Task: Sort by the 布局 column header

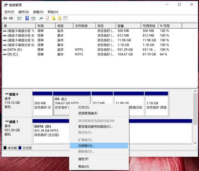Action: coord(45,26)
